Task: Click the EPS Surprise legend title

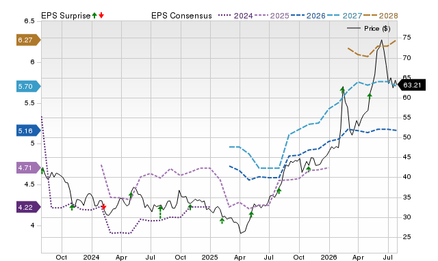Action: point(66,16)
